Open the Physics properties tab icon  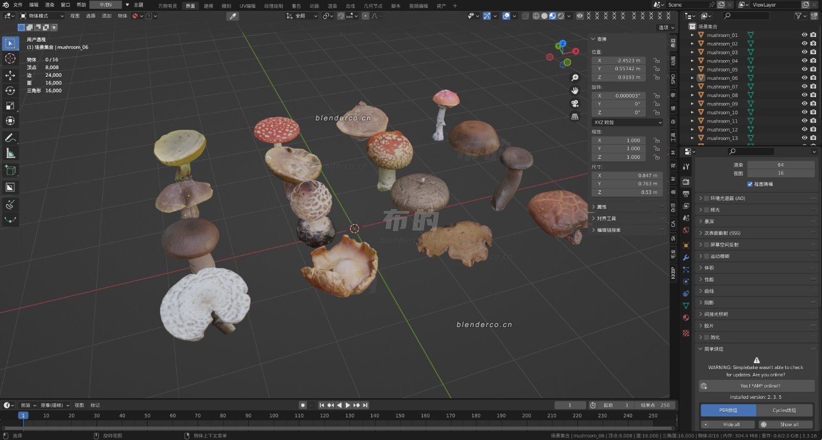click(686, 281)
